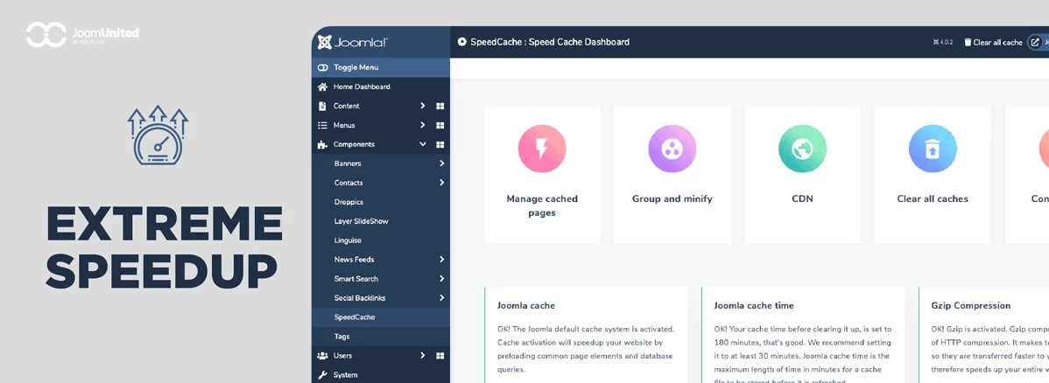The image size is (1049, 383).
Task: Open the Clear all caches card
Action: [933, 175]
